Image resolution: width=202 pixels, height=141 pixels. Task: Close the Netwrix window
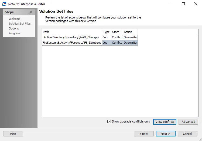(x=196, y=4)
